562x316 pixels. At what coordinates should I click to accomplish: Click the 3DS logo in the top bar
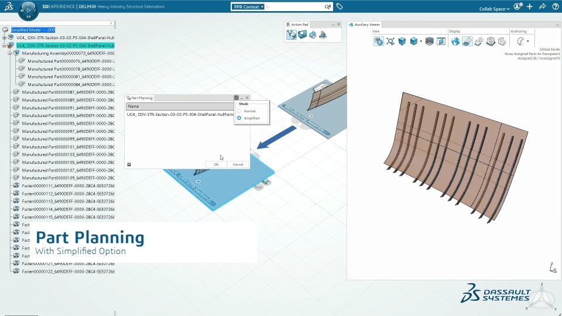coord(9,6)
